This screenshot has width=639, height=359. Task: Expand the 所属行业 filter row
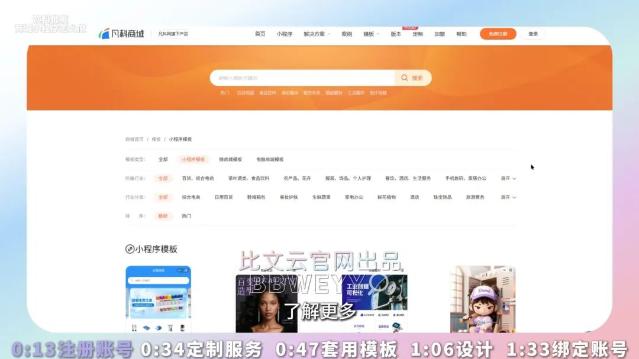[x=508, y=178]
